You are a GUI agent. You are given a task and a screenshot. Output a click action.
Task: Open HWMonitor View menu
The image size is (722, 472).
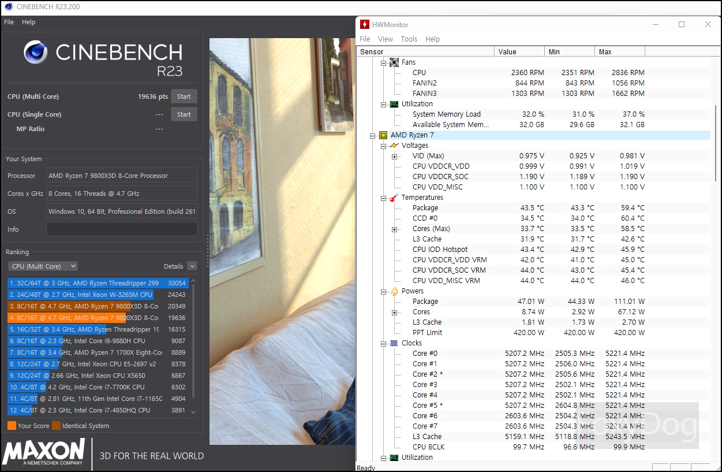point(386,39)
